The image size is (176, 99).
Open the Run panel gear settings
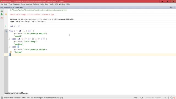pos(171,7)
